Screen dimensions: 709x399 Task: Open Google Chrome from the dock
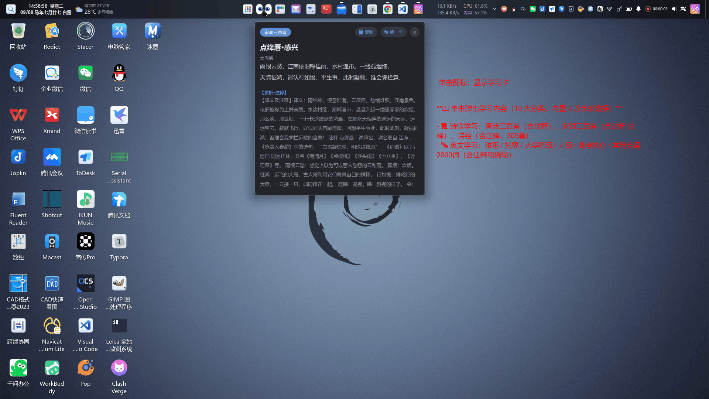pos(388,9)
